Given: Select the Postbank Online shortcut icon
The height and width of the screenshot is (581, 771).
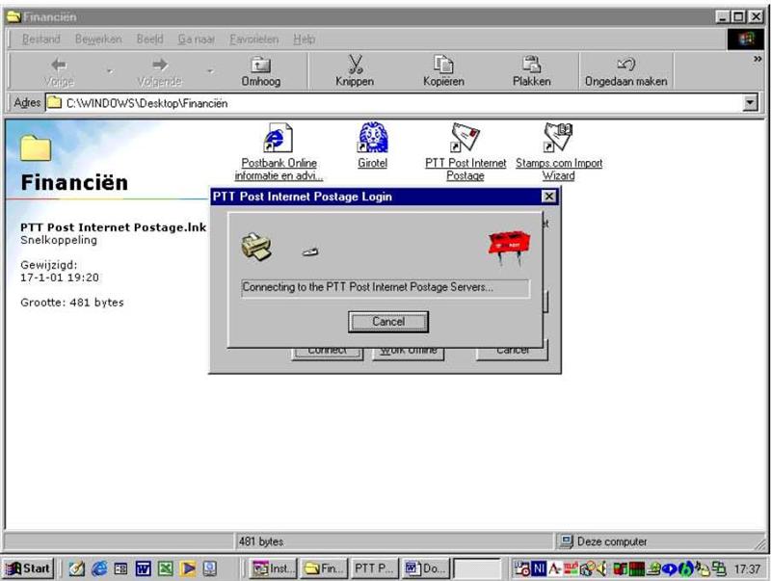Looking at the screenshot, I should point(279,138).
